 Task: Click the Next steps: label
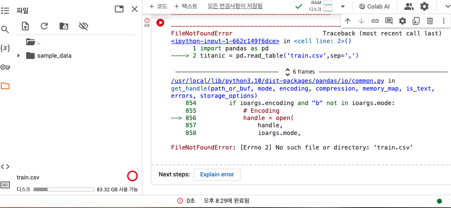[x=174, y=175]
